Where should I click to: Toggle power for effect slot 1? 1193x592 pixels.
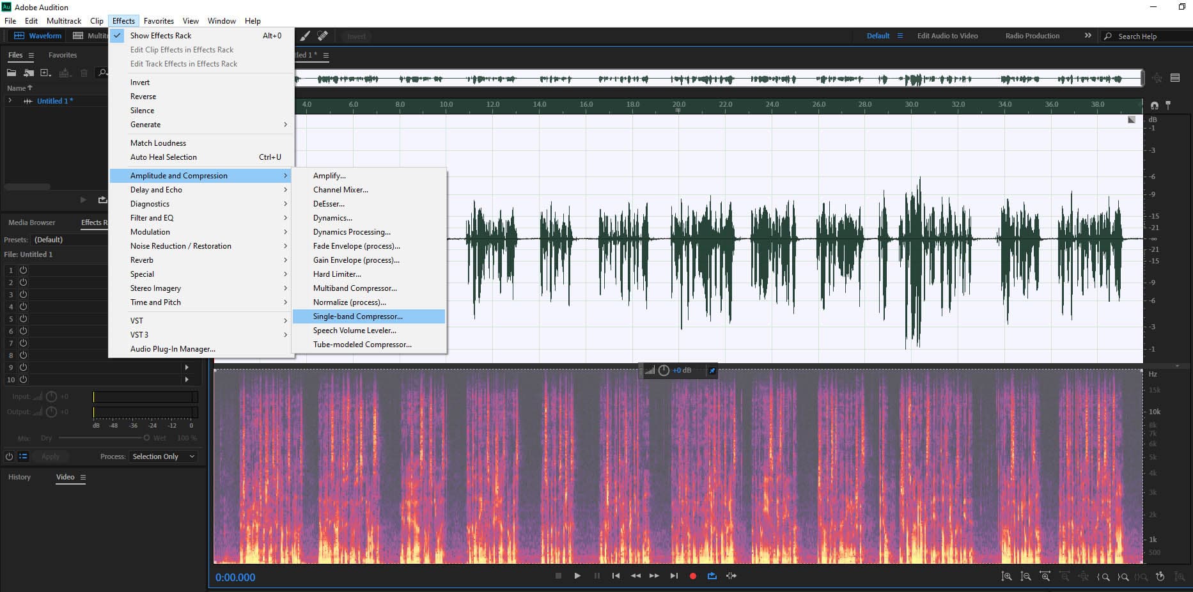pos(23,270)
